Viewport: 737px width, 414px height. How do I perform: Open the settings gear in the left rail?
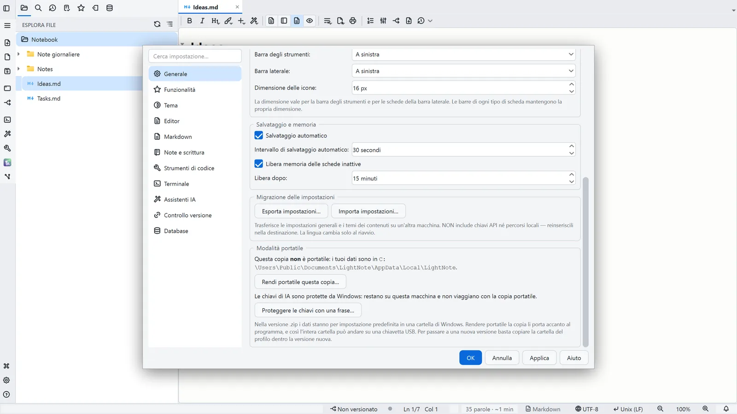coord(6,380)
